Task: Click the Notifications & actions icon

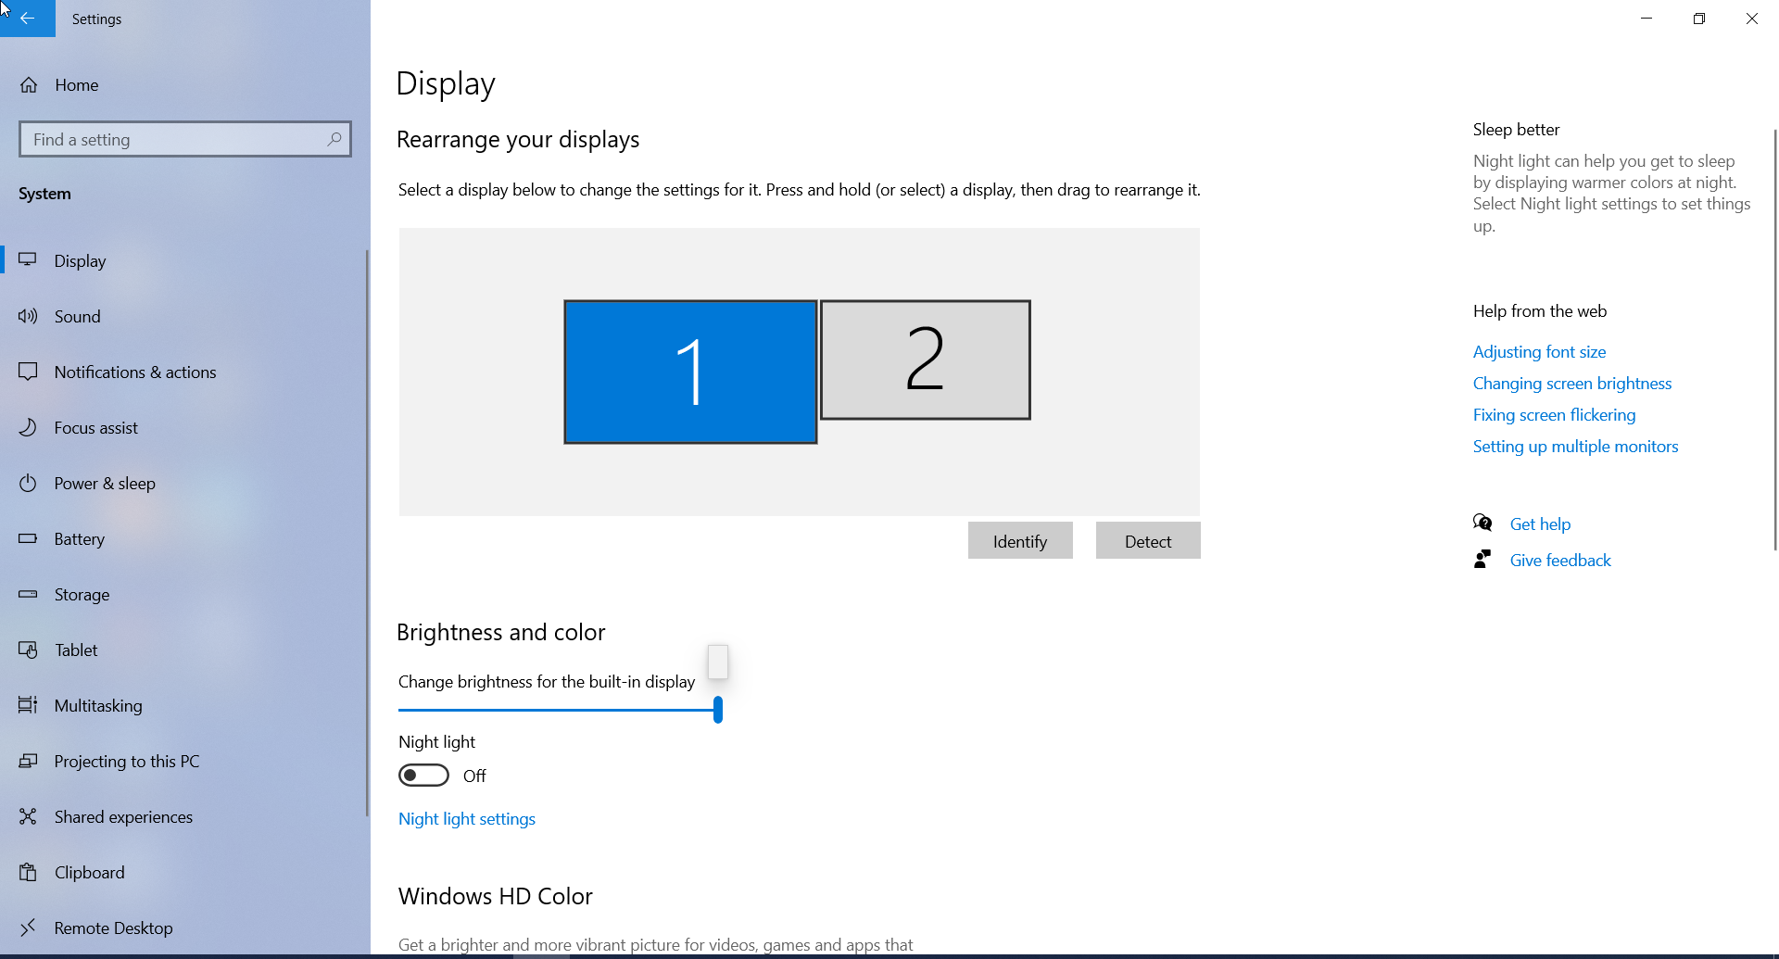Action: click(28, 372)
